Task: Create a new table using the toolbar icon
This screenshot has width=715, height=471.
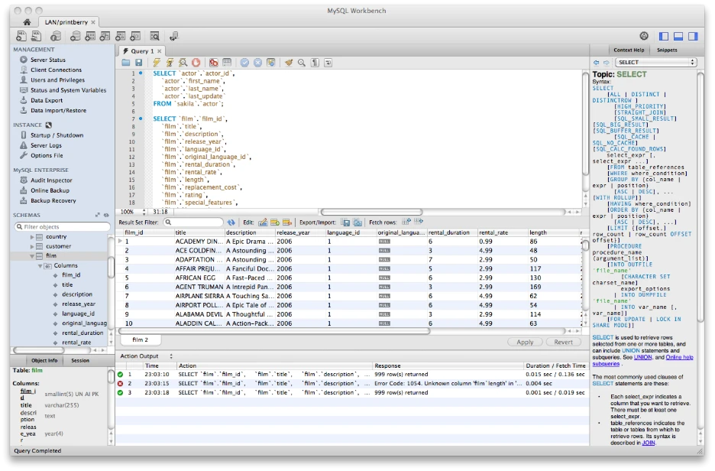Action: pyautogui.click(x=89, y=35)
